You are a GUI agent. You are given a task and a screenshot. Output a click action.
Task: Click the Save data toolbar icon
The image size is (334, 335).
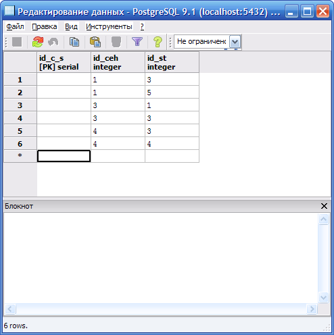tap(17, 42)
